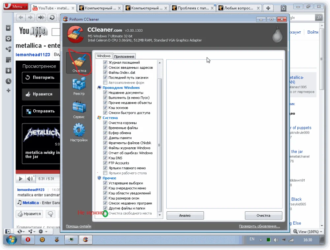
Task: Toggle the Недавние документы checkbox
Action: pos(105,93)
